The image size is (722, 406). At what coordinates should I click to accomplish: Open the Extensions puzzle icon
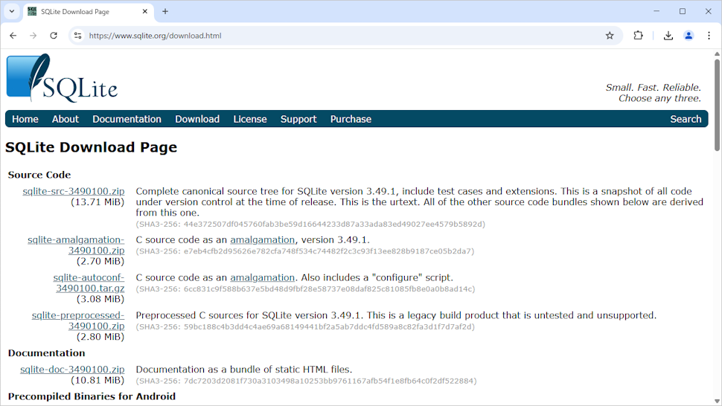tap(638, 36)
